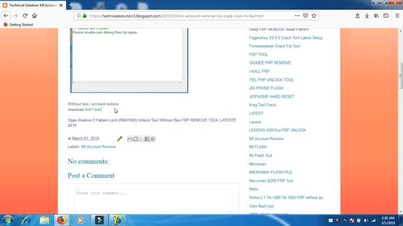
Task: Open Odin flash tool label
Action: click(x=261, y=206)
